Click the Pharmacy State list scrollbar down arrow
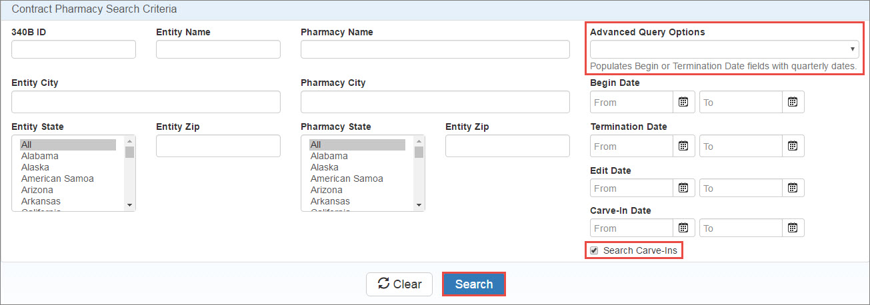This screenshot has width=870, height=305. point(419,205)
